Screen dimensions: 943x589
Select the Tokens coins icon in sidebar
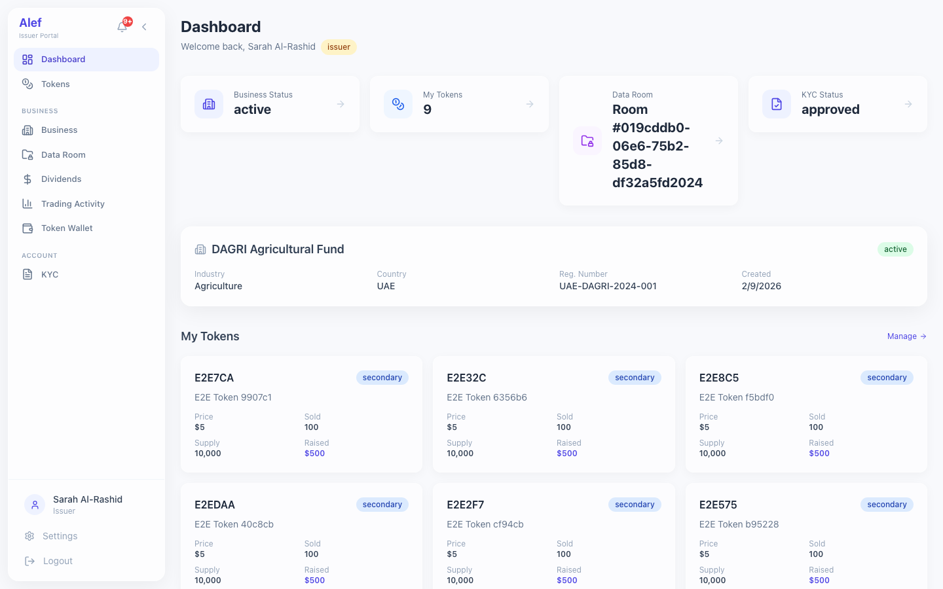[27, 84]
